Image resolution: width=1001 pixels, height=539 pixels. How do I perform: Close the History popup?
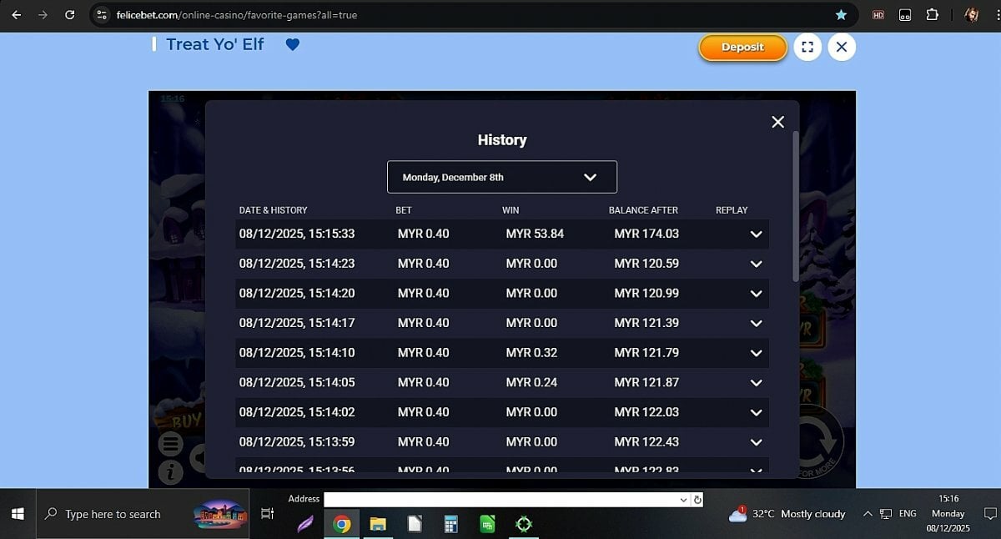777,122
